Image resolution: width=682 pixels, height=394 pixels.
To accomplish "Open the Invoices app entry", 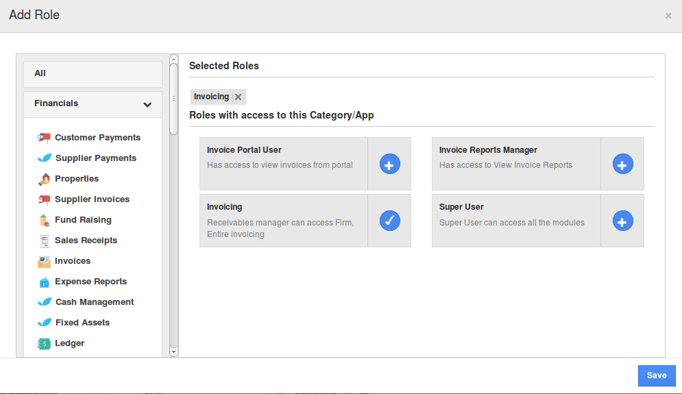I will (72, 261).
